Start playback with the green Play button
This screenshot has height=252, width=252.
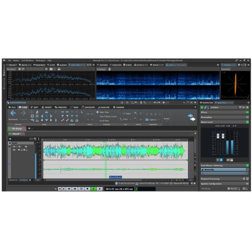(x=93, y=189)
